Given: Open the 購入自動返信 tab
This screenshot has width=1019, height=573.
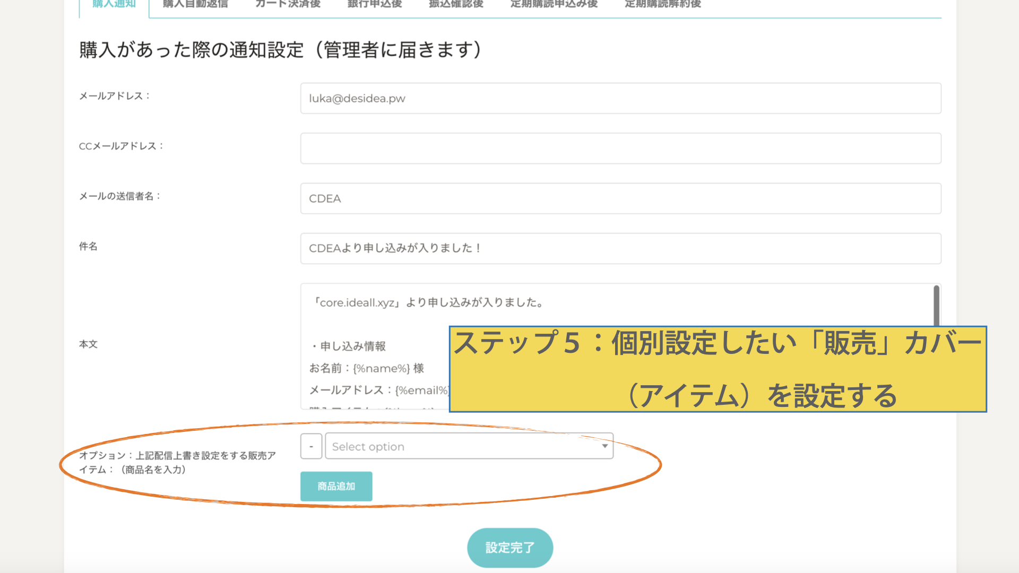Looking at the screenshot, I should [x=195, y=4].
